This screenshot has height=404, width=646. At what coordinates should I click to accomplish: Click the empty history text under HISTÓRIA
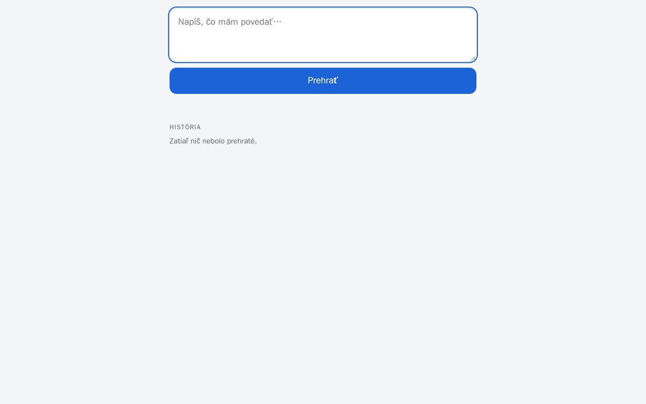coord(213,141)
